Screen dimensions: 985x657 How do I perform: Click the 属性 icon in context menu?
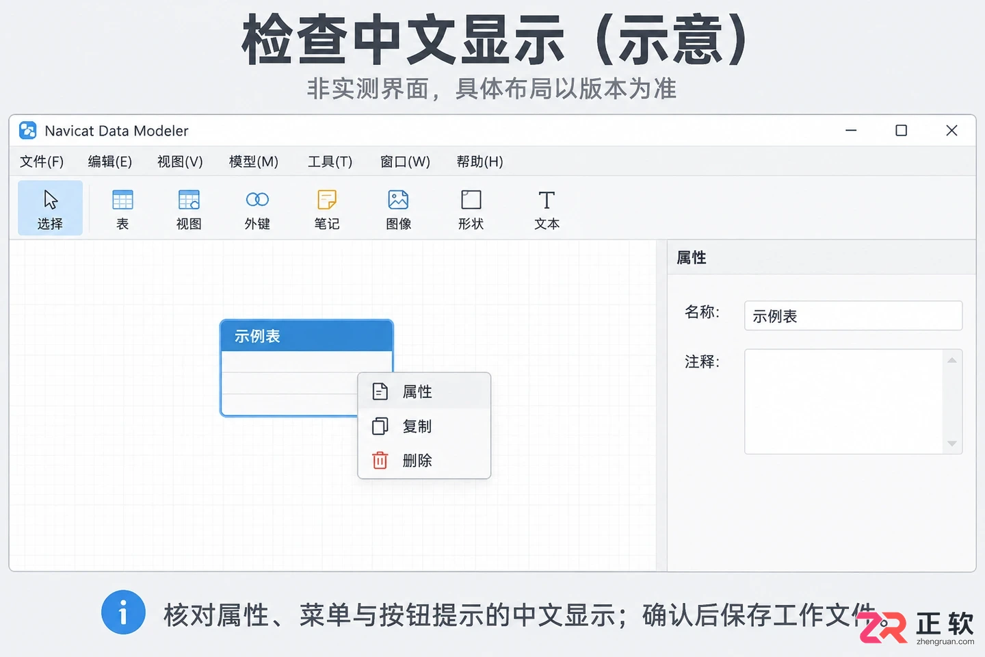pyautogui.click(x=380, y=391)
